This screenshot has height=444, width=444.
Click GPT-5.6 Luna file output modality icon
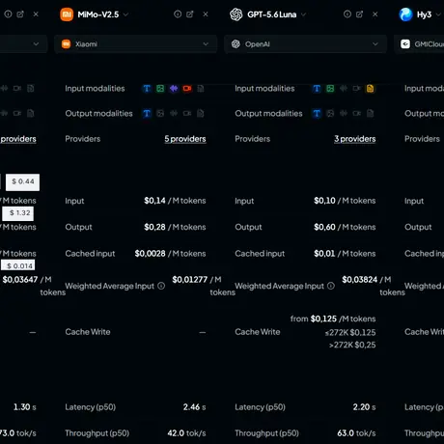371,113
